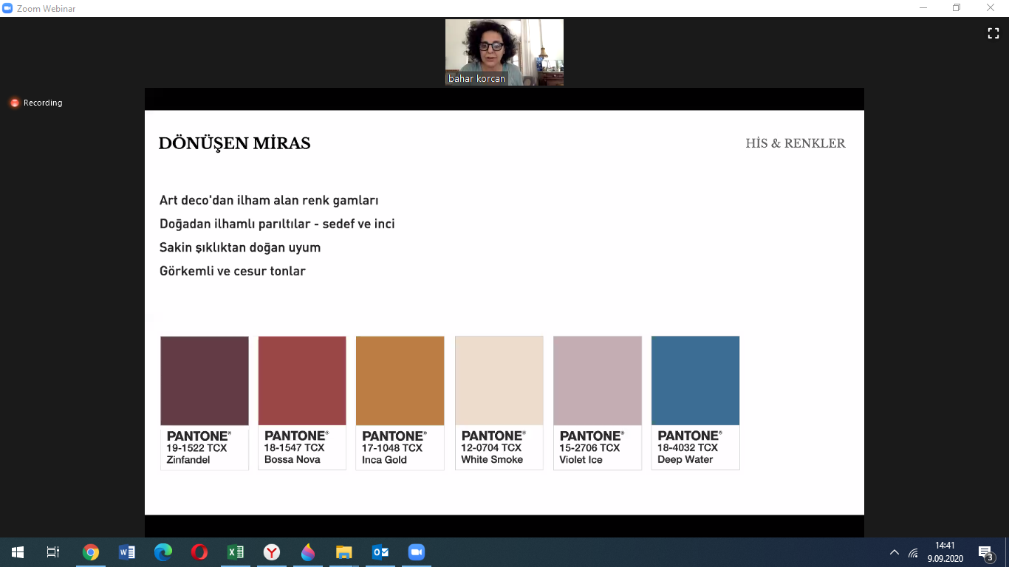Click the line "Görkemli ve cesur tonlar"
This screenshot has width=1009, height=567.
[x=233, y=271]
